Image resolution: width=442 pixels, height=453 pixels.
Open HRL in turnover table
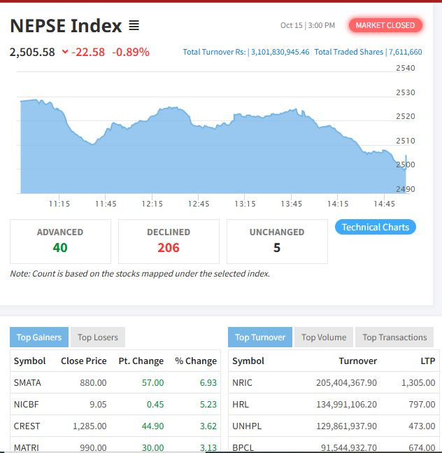click(240, 404)
